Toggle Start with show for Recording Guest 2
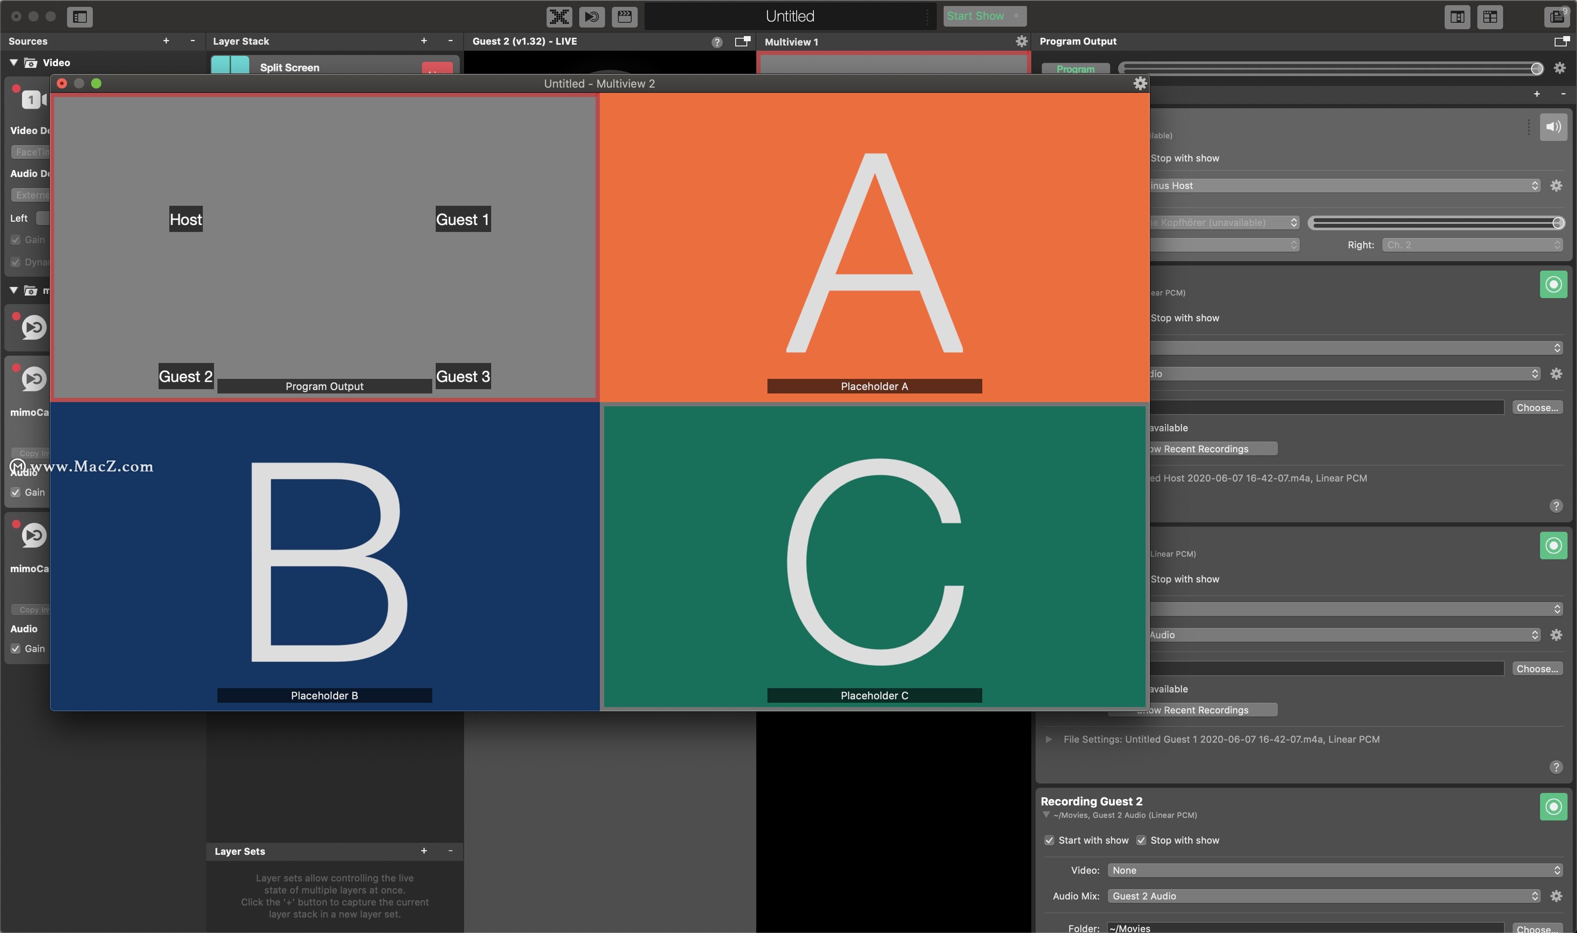This screenshot has height=933, width=1577. click(1049, 841)
